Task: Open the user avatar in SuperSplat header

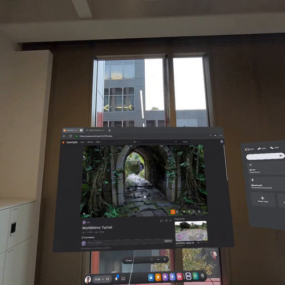Action: click(222, 141)
